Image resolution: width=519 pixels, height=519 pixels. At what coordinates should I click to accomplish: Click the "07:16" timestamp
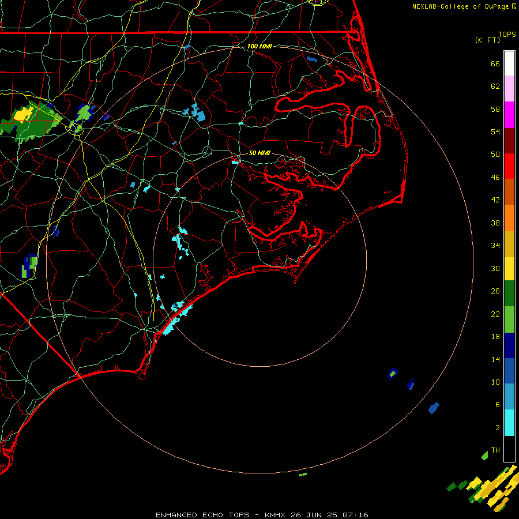355,515
